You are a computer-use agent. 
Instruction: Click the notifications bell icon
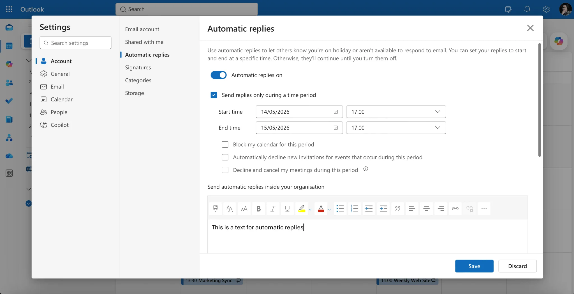click(527, 9)
